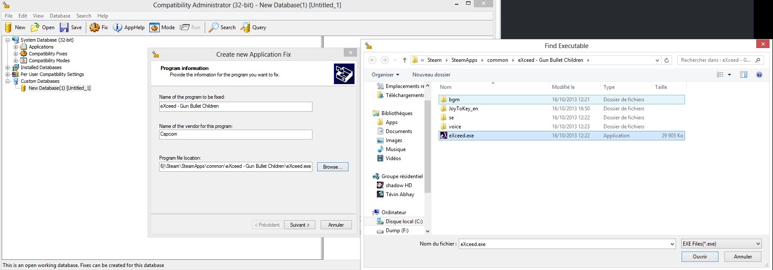Image resolution: width=773 pixels, height=270 pixels.
Task: Click the Save toolbar icon
Action: tap(64, 27)
